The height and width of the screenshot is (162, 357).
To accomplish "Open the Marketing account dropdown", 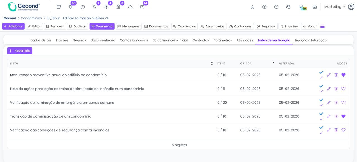I will pos(334,6).
